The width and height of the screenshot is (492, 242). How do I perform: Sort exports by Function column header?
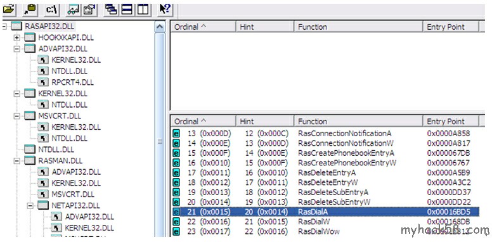[x=358, y=121]
